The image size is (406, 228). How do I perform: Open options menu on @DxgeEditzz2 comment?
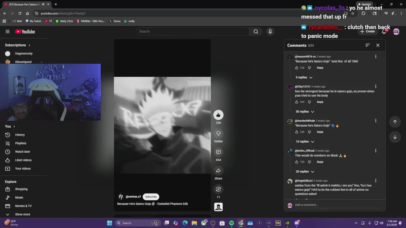click(x=376, y=180)
